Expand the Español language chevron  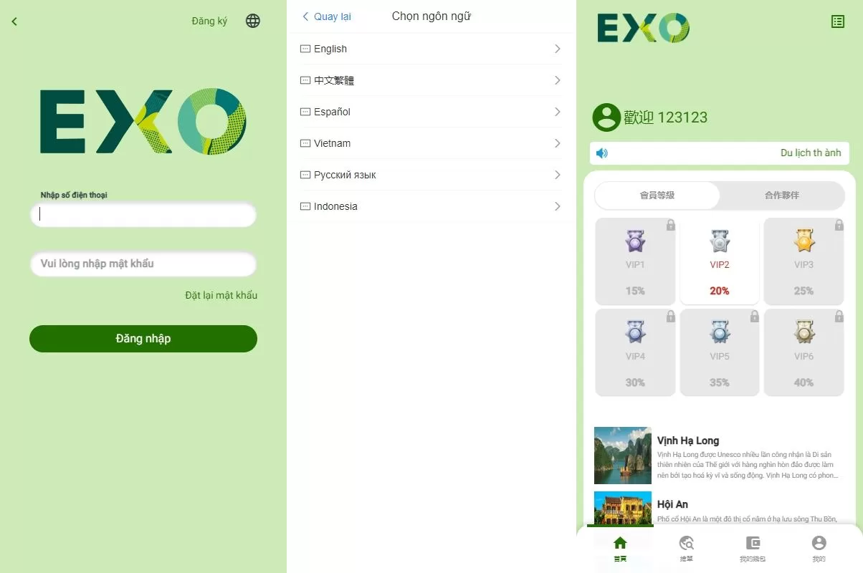[x=558, y=112]
